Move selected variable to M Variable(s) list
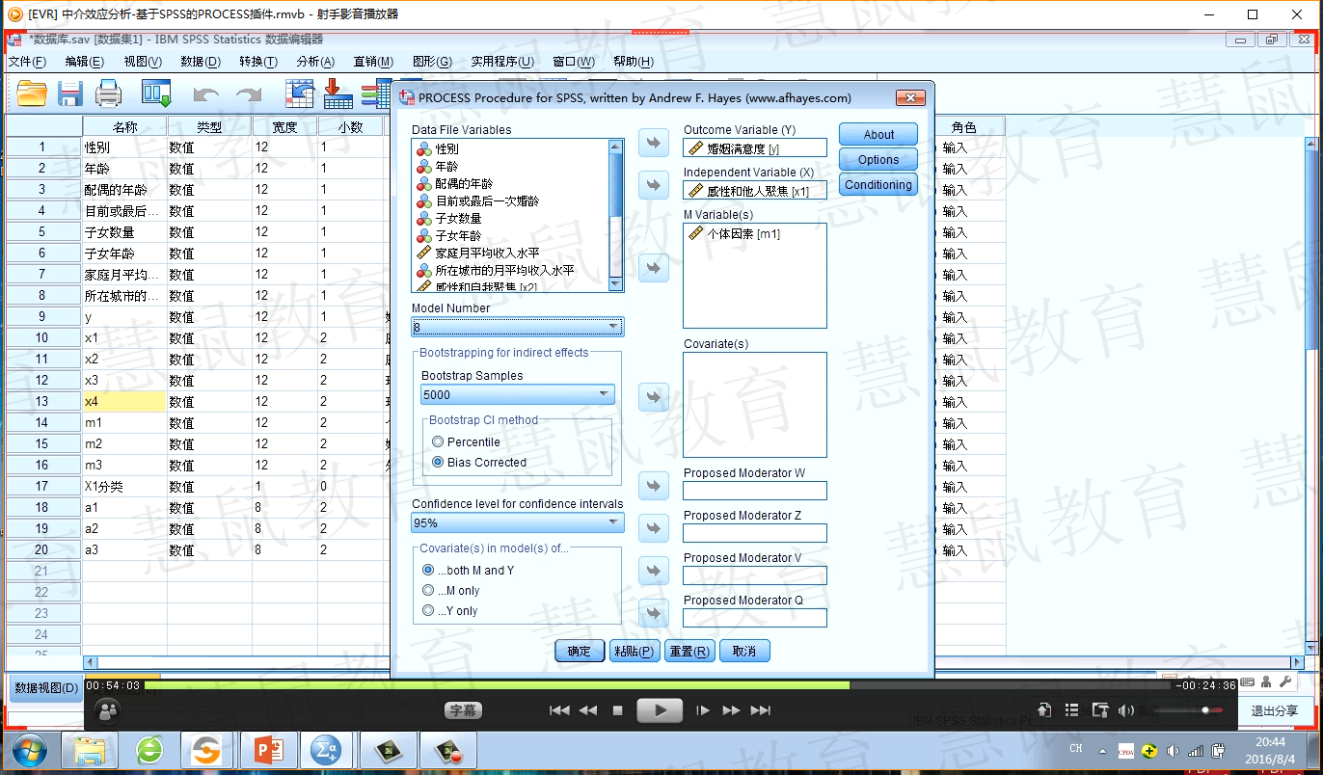 tap(654, 268)
